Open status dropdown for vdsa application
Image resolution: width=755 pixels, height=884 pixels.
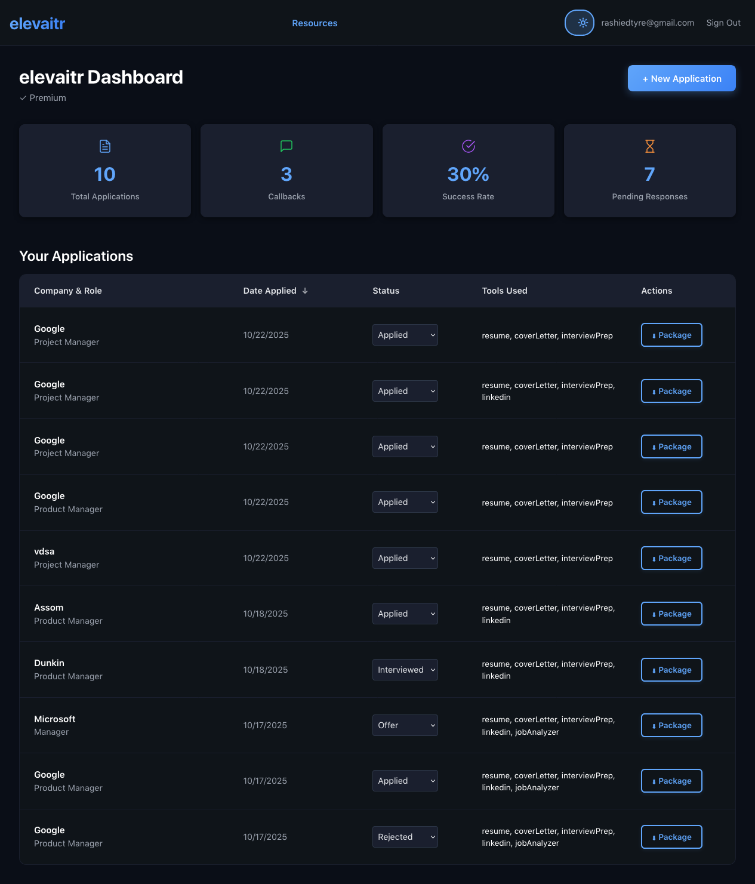click(x=405, y=558)
